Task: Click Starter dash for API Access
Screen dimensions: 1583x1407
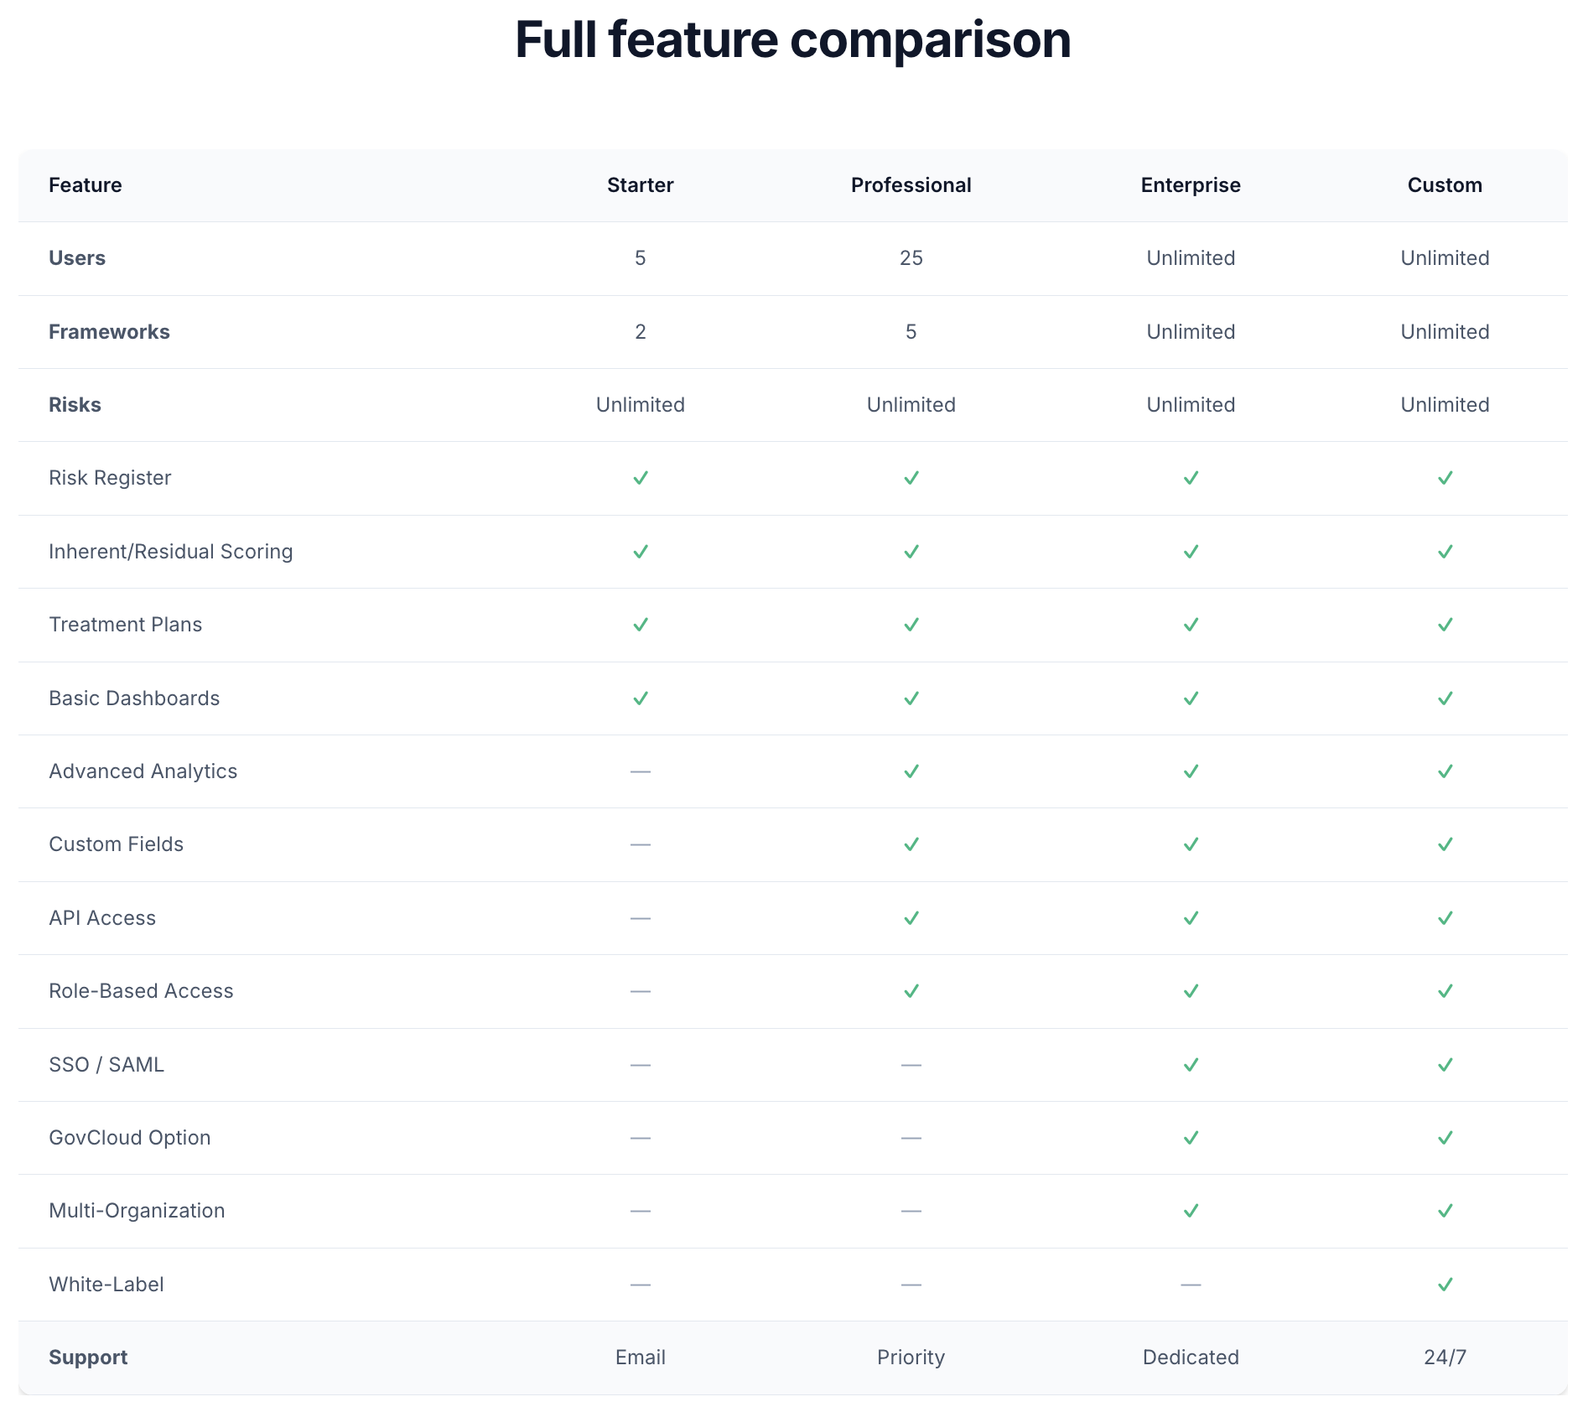Action: click(640, 918)
